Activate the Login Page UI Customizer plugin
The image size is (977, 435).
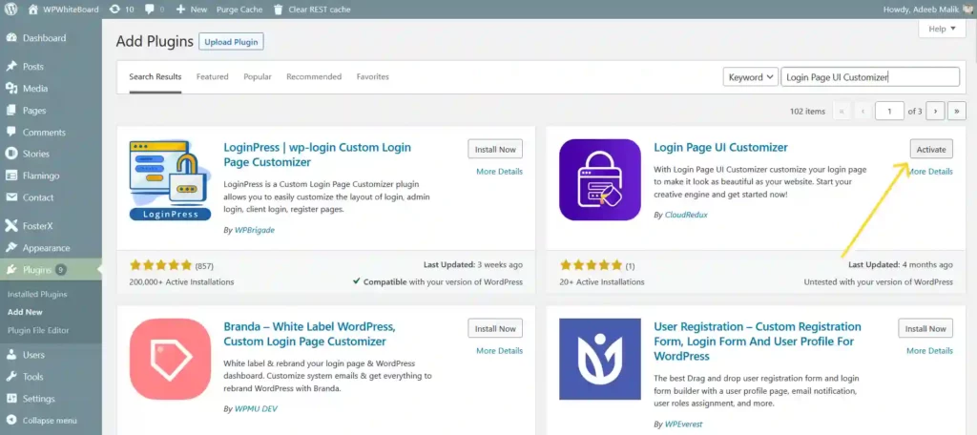(x=931, y=150)
